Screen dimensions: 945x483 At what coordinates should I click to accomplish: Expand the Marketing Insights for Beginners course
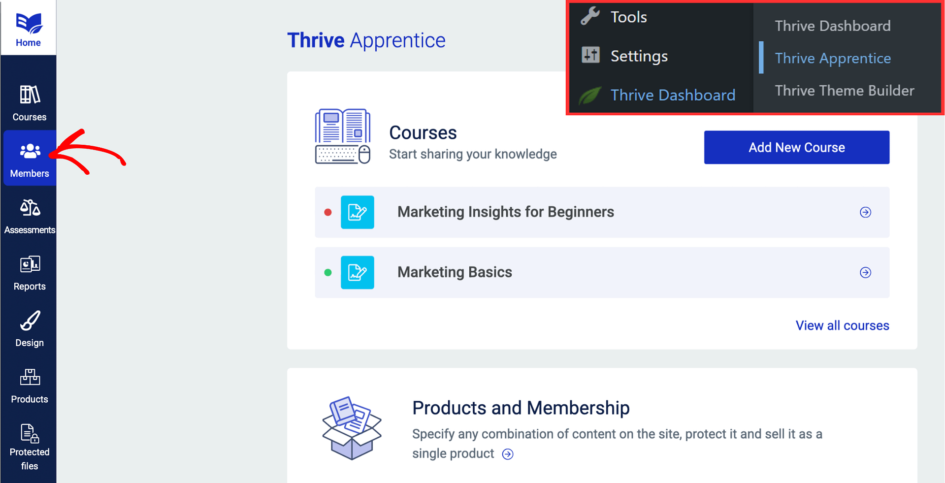[x=865, y=212]
